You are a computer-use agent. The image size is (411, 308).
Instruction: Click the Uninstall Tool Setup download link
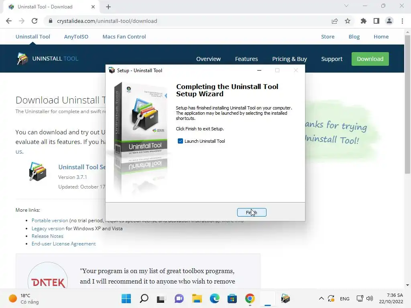click(x=82, y=167)
